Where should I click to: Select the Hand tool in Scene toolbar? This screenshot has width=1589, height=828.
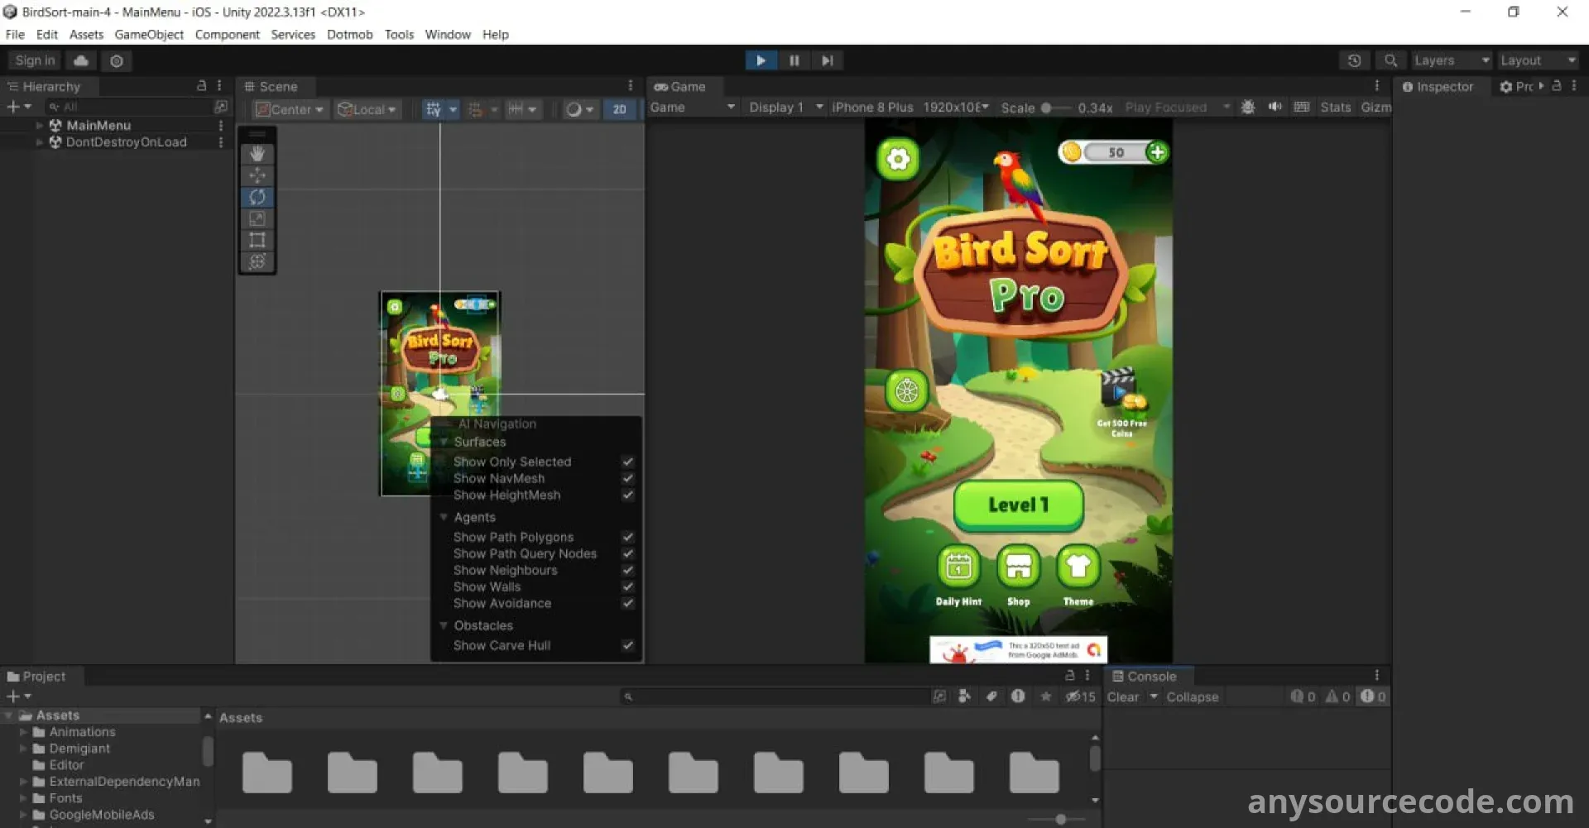[257, 154]
